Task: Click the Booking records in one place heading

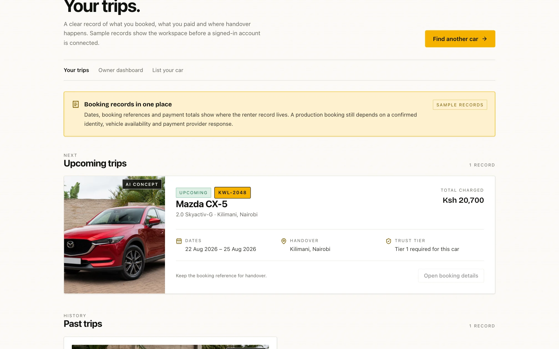Action: (128, 104)
